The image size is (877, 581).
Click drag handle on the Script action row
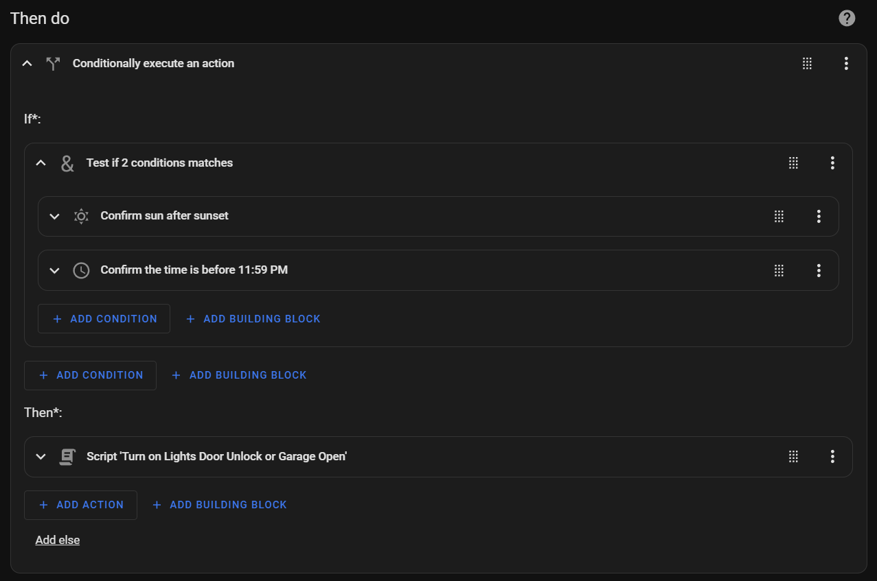793,456
